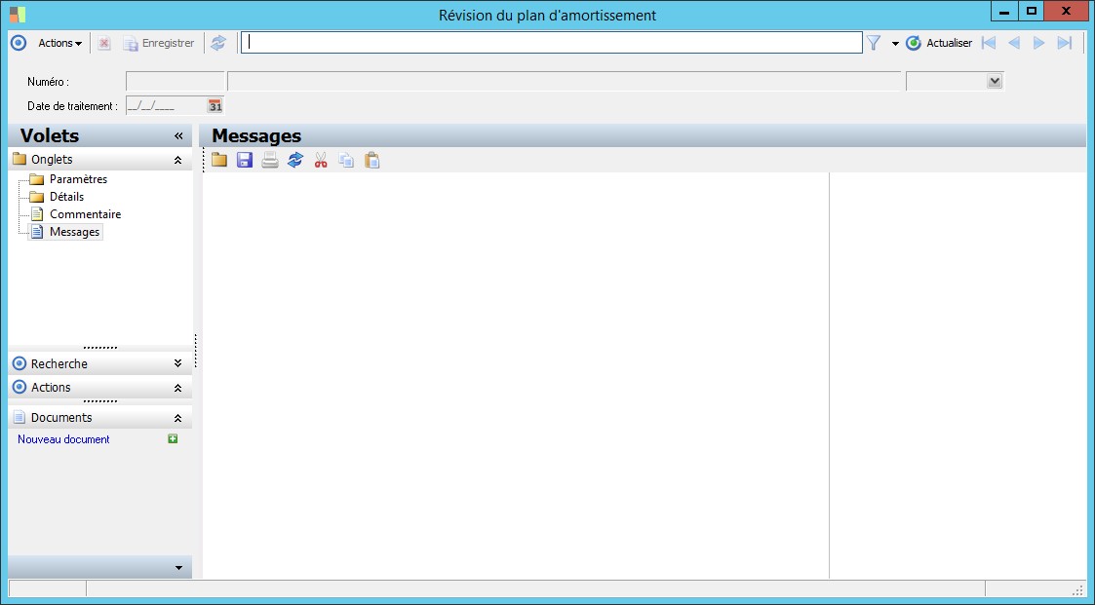Click the green plus icon beside Nouveau document
Screen dimensions: 1095x605
173,439
